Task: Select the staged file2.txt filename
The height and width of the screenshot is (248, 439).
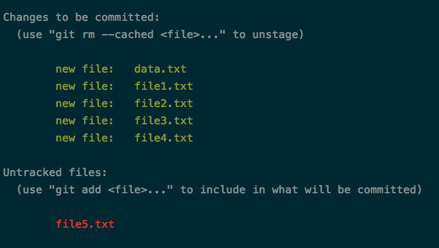Action: point(163,103)
